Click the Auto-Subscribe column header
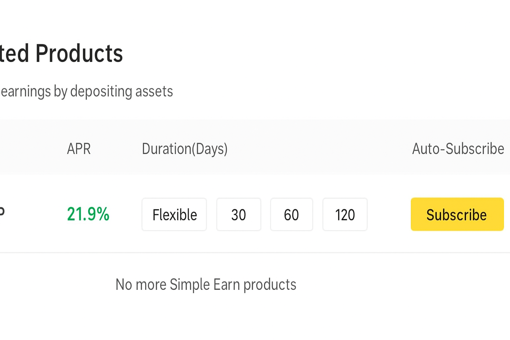The width and height of the screenshot is (510, 340). 458,148
